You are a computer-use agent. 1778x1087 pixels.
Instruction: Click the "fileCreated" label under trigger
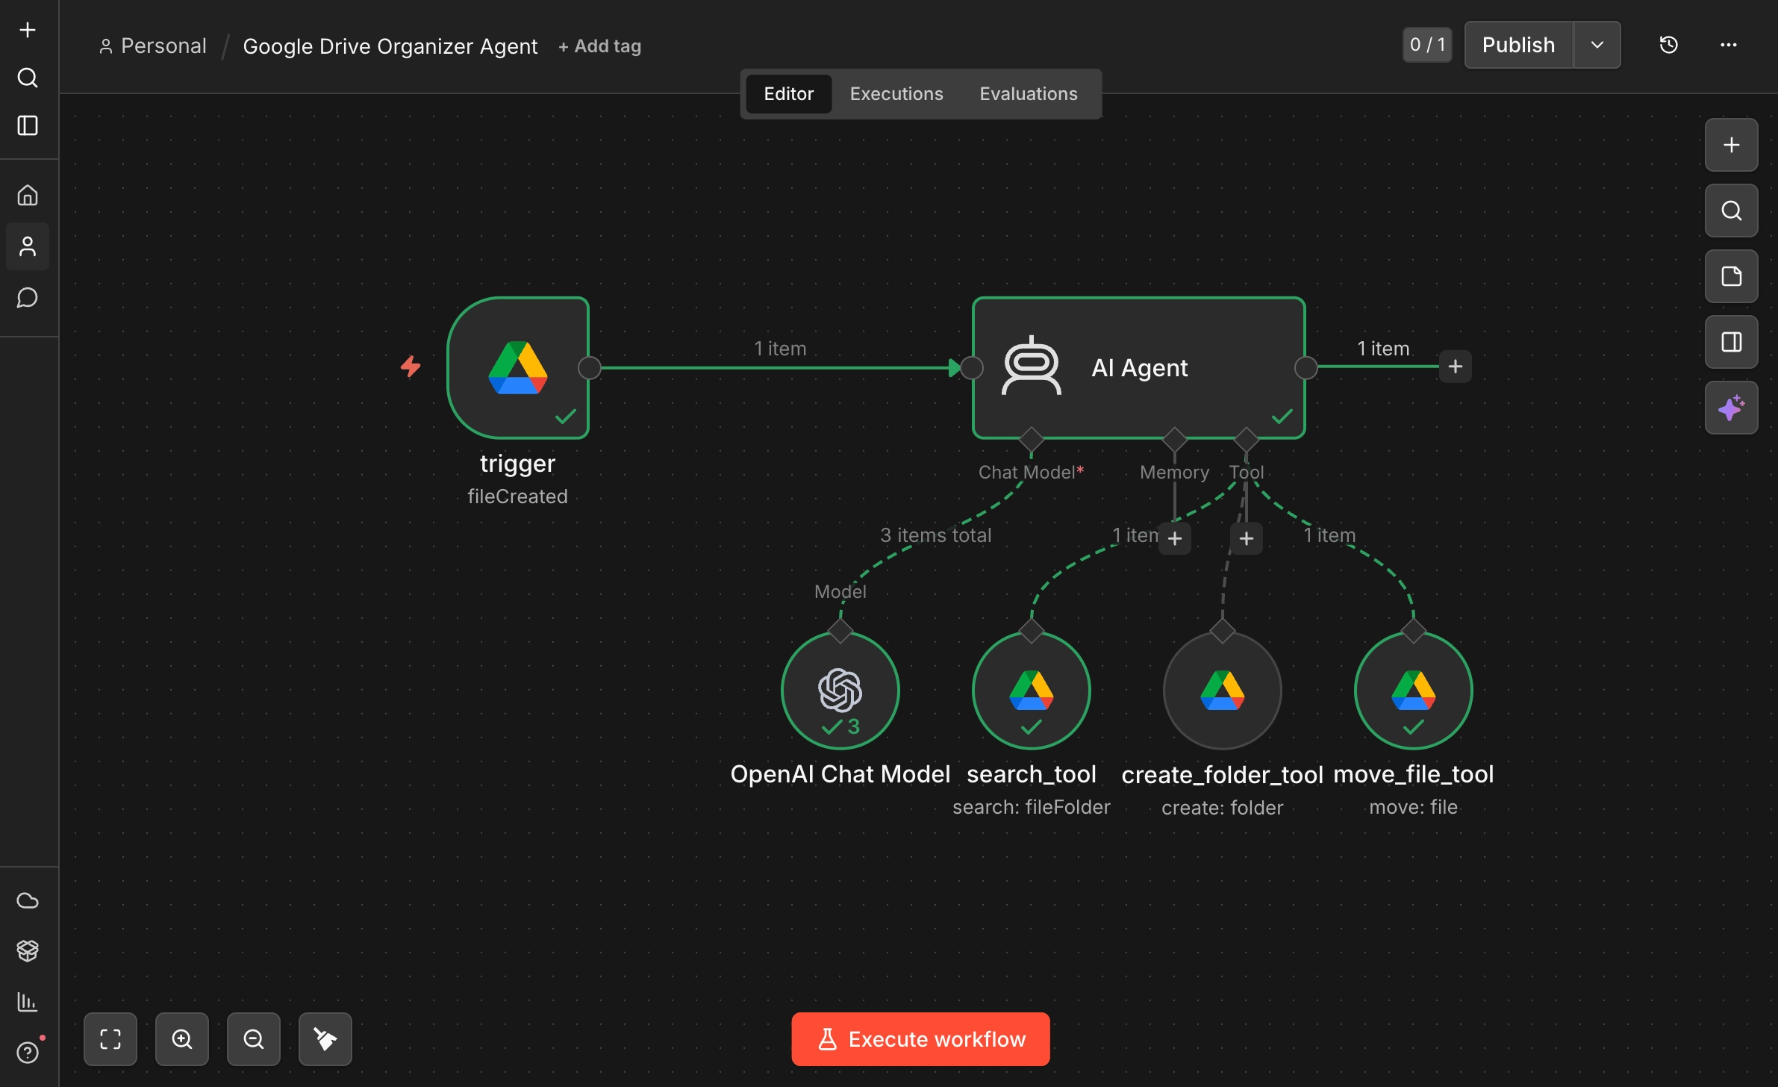tap(517, 496)
